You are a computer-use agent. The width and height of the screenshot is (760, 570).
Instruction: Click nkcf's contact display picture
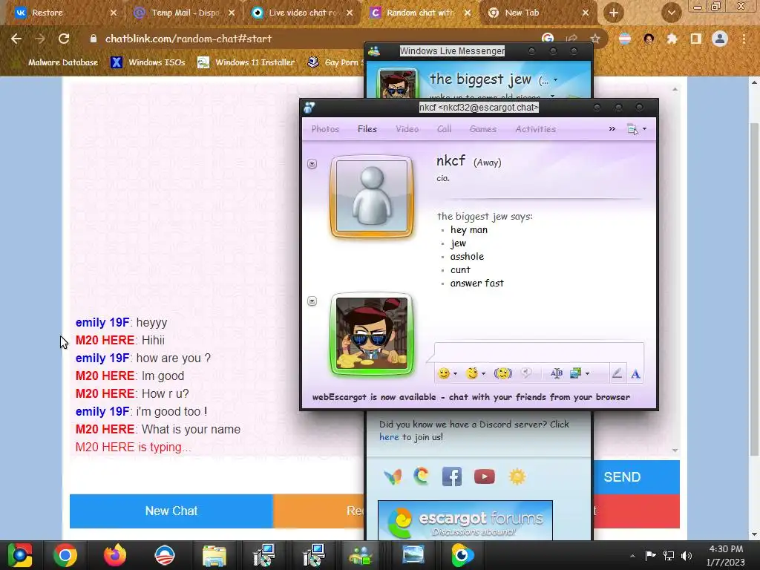(372, 196)
